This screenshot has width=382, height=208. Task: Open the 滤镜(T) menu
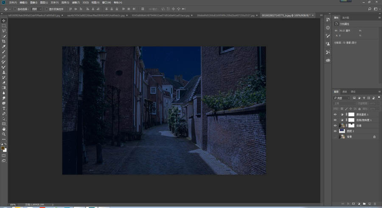[x=77, y=3]
